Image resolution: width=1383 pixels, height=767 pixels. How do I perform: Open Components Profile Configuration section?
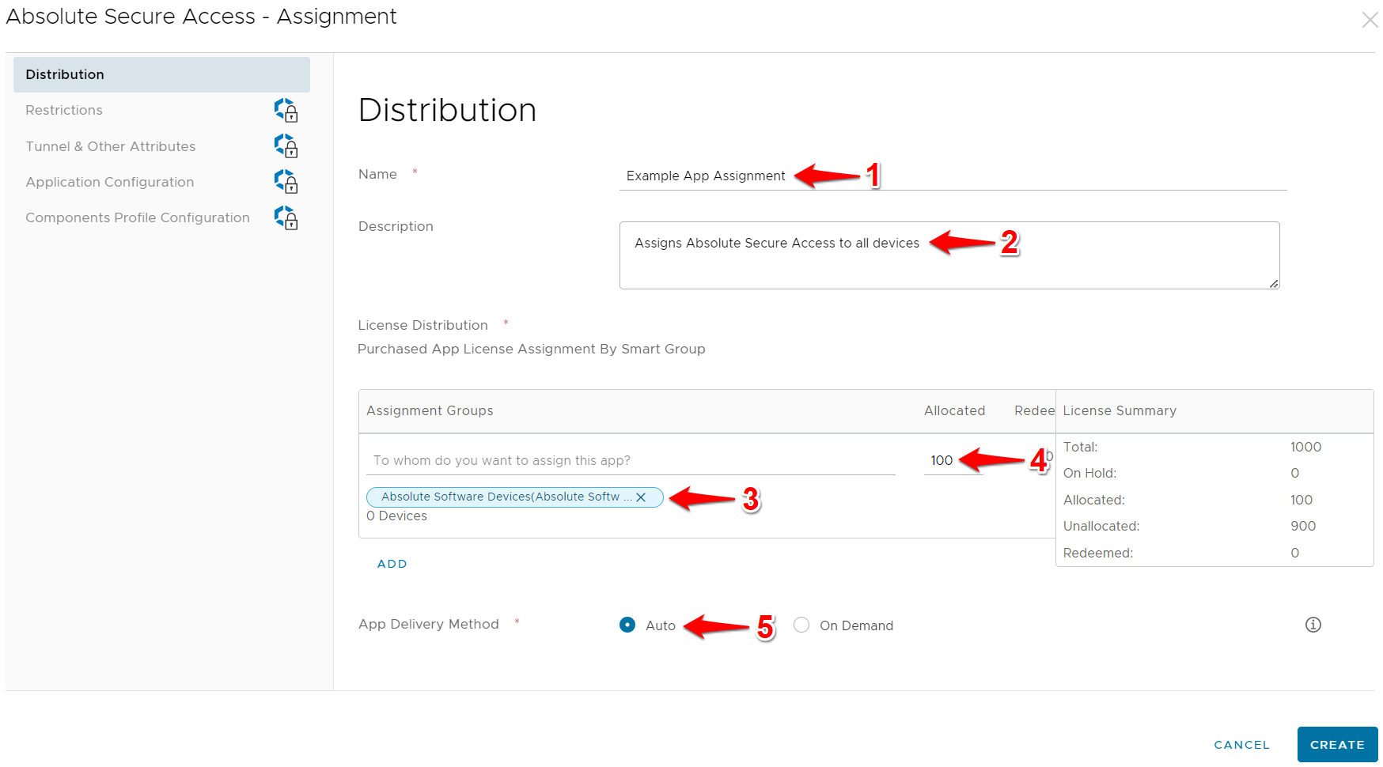[x=138, y=218]
